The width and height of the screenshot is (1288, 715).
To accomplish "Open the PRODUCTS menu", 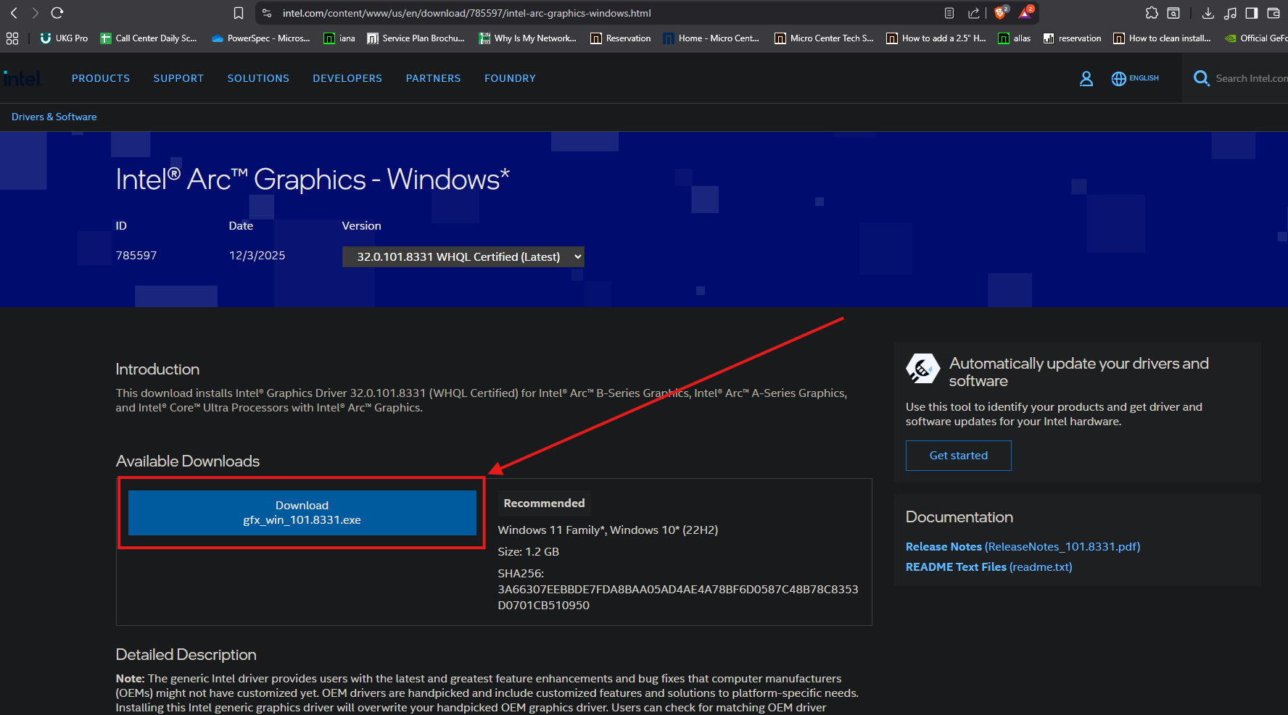I will click(101, 78).
